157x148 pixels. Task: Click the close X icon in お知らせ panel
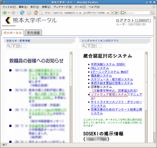[24, 46]
